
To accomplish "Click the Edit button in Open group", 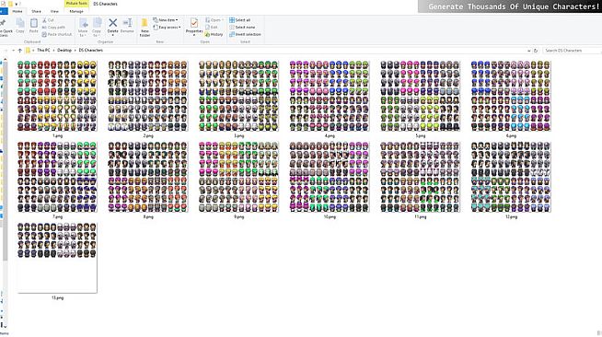I will pyautogui.click(x=212, y=28).
